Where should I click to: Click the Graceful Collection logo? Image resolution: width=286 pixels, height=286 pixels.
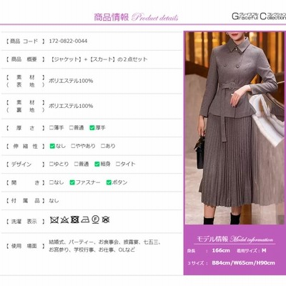(x=259, y=16)
